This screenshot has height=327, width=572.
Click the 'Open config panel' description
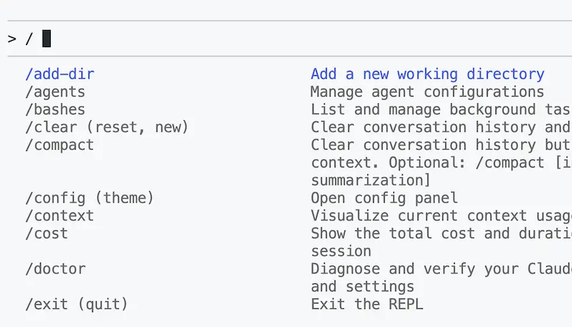tap(384, 198)
